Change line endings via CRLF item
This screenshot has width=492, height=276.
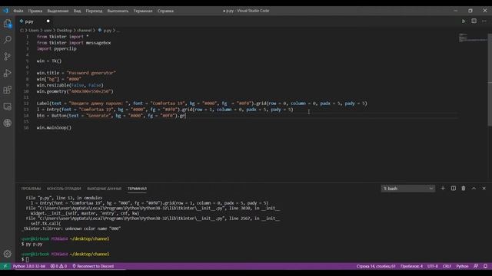click(x=447, y=266)
